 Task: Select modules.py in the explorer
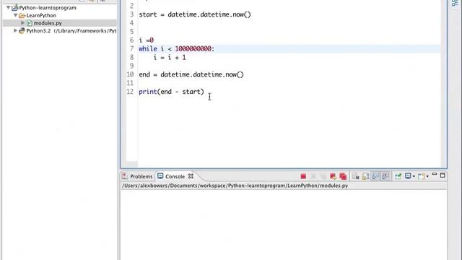click(x=48, y=23)
